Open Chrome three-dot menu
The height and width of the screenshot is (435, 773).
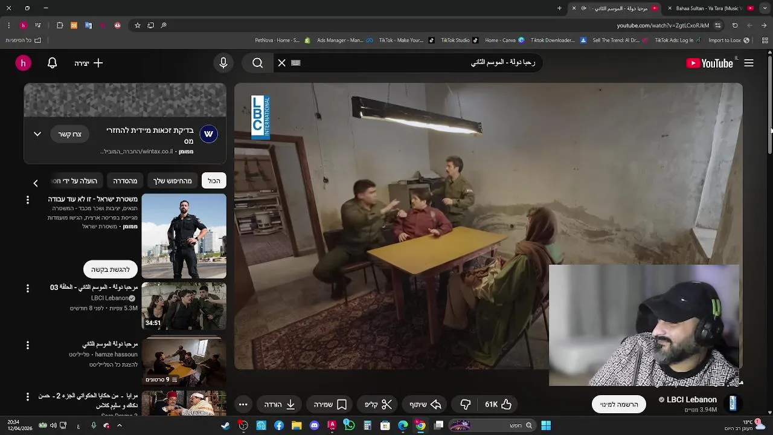pyautogui.click(x=8, y=25)
